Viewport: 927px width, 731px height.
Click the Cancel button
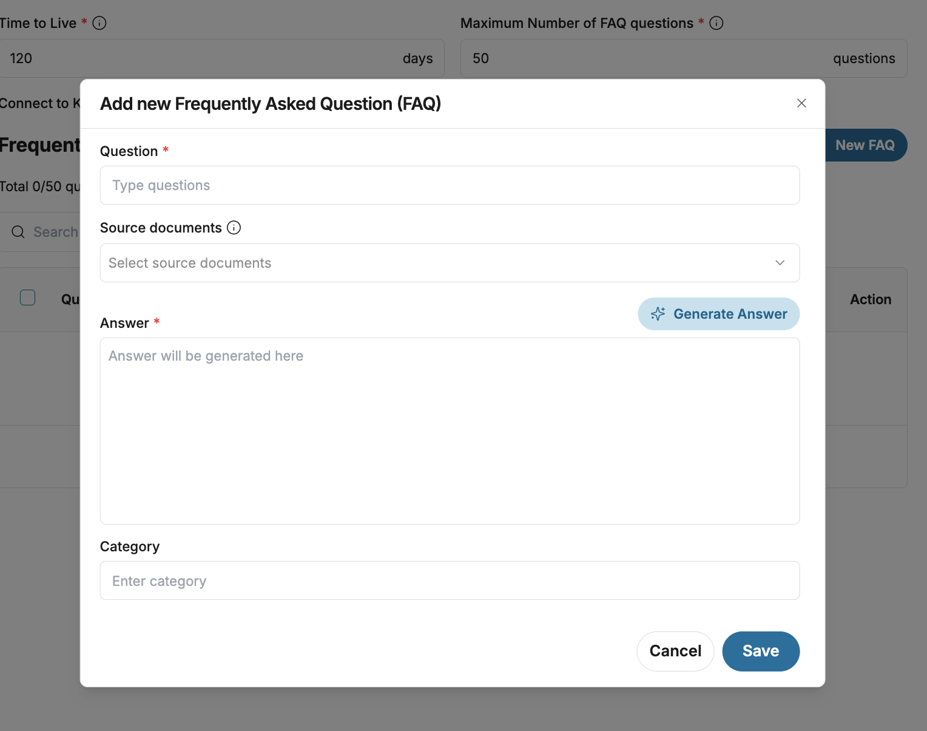(675, 651)
